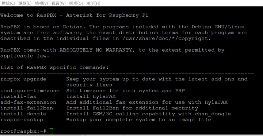Click the install-fax command name
This screenshot has width=263, height=136.
[18, 96]
